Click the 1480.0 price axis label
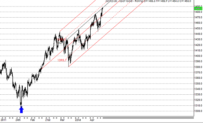This screenshot has width=203, height=123. coord(198,12)
